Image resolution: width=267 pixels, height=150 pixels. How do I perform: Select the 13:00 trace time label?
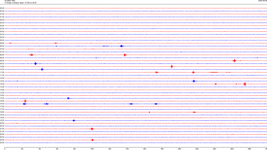pos(2,84)
